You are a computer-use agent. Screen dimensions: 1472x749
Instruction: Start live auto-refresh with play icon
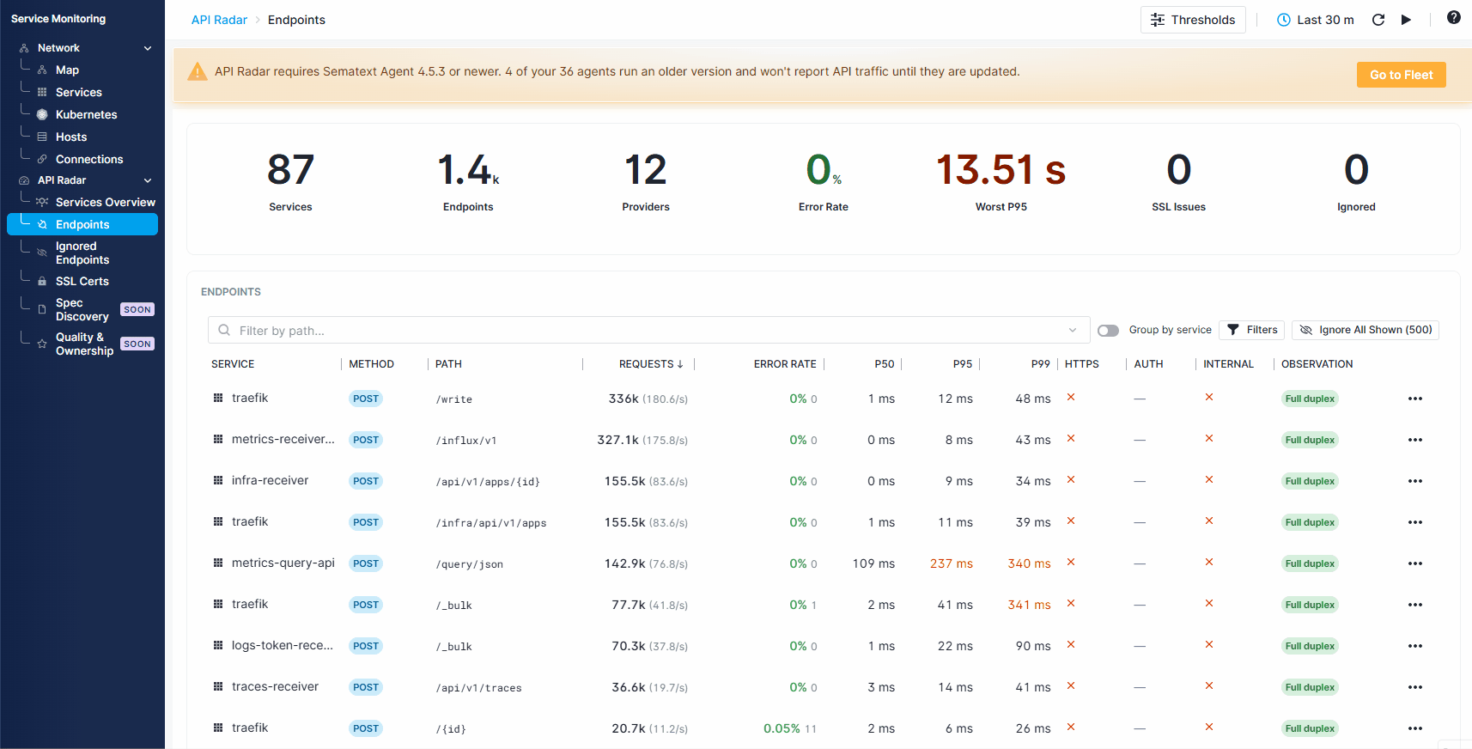pyautogui.click(x=1406, y=20)
